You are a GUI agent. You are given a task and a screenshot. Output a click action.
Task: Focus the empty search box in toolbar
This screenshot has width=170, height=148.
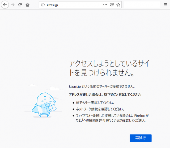coord(142,5)
